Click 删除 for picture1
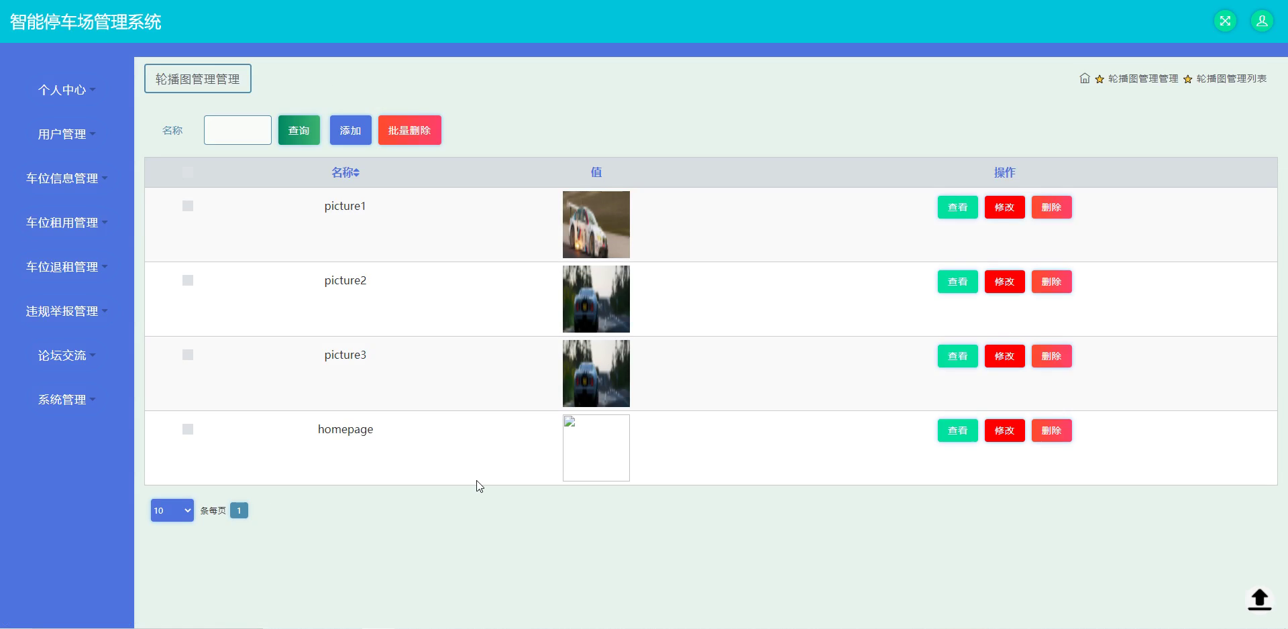The image size is (1288, 629). coord(1052,207)
